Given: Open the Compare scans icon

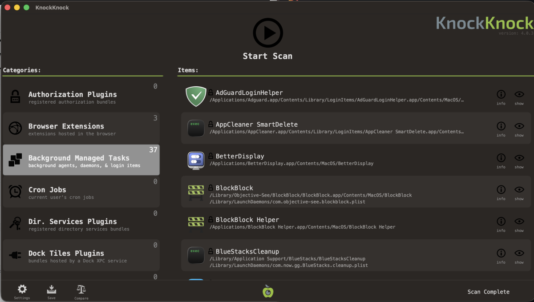Looking at the screenshot, I should (x=81, y=289).
